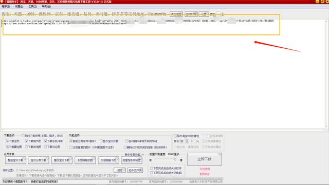Toggle 智能分类保存 checkbox
Image resolution: width=329 pixels, height=185 pixels.
tap(71, 141)
